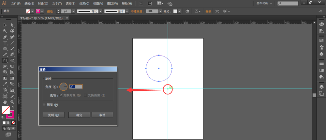Open the Stock (St) button
326x140 pixels.
tap(150, 3)
